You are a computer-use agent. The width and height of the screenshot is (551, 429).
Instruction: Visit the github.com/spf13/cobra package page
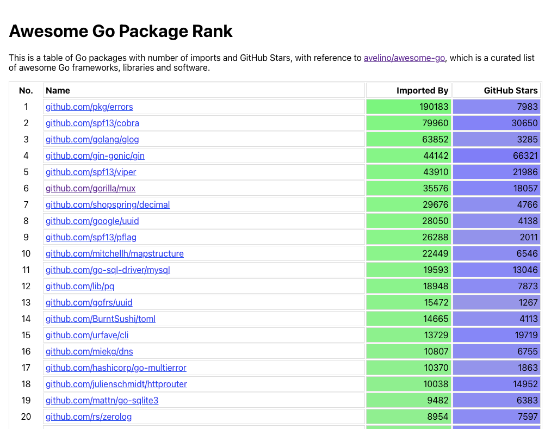[92, 123]
